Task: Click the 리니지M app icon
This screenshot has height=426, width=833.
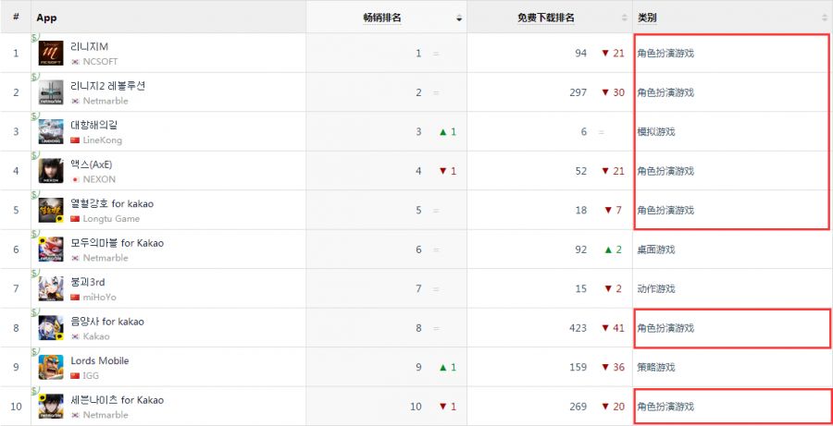Action: click(x=51, y=54)
